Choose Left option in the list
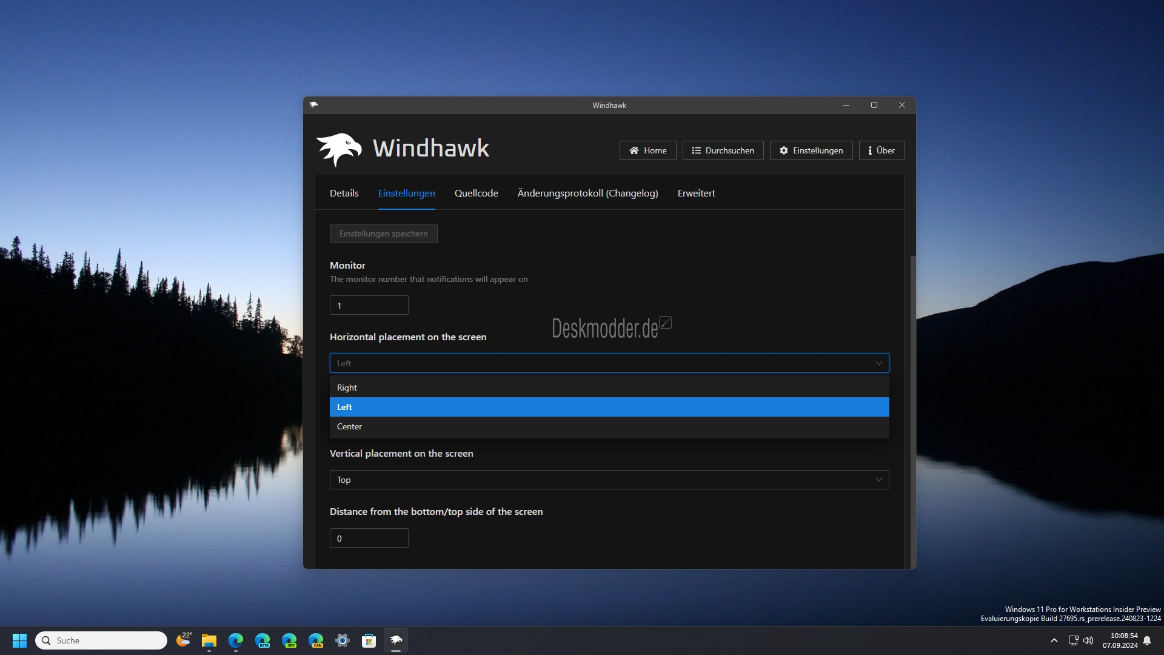The image size is (1164, 655). 609,407
